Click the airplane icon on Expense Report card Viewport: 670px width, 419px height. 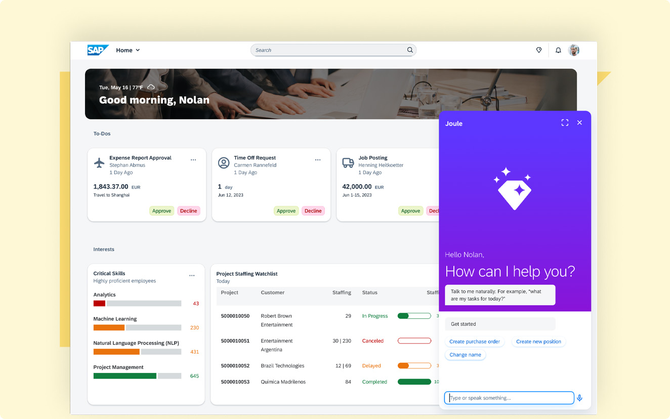click(100, 162)
